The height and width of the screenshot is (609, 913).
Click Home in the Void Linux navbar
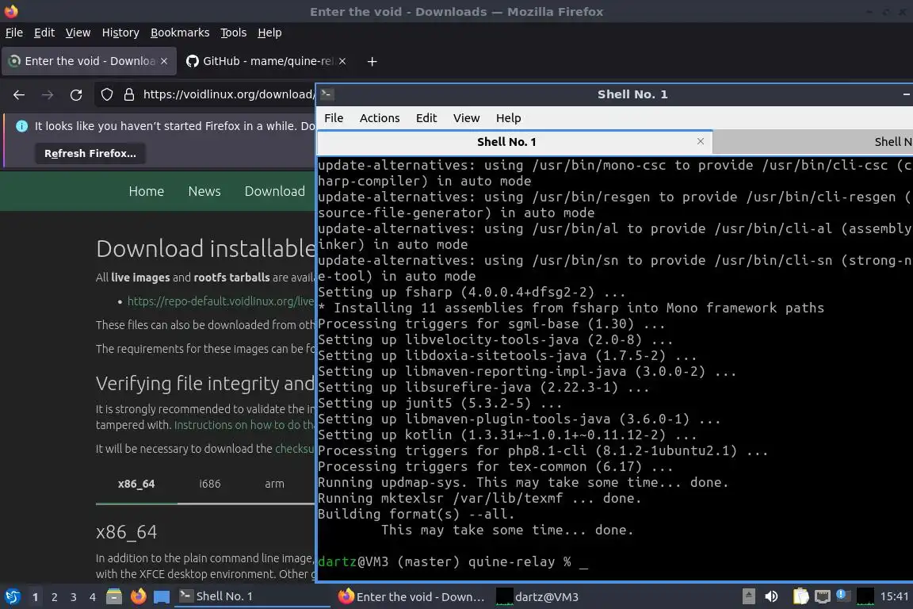coord(146,191)
